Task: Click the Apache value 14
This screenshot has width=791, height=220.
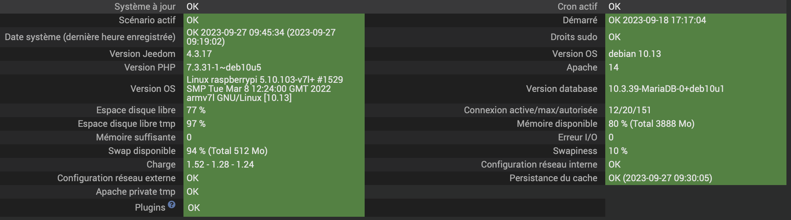Action: pos(613,67)
